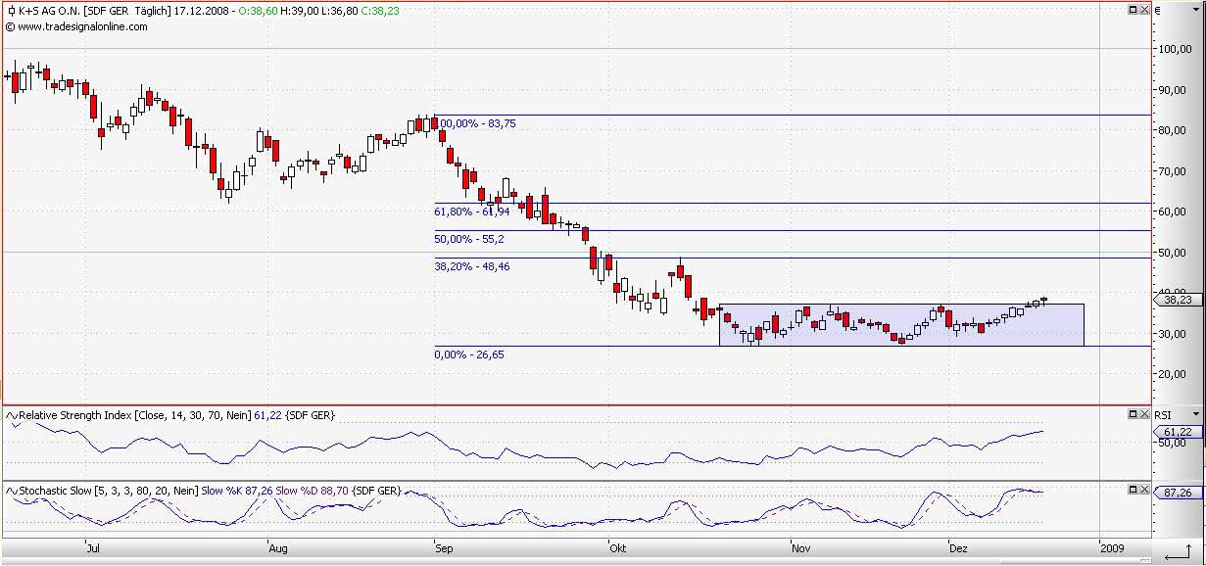Click the 100,00 price axis label
1206x566 pixels.
click(1177, 48)
